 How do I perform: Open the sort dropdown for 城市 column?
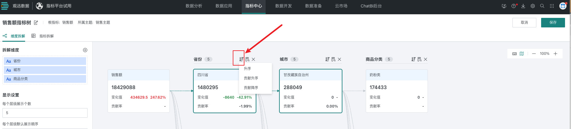coord(327,59)
